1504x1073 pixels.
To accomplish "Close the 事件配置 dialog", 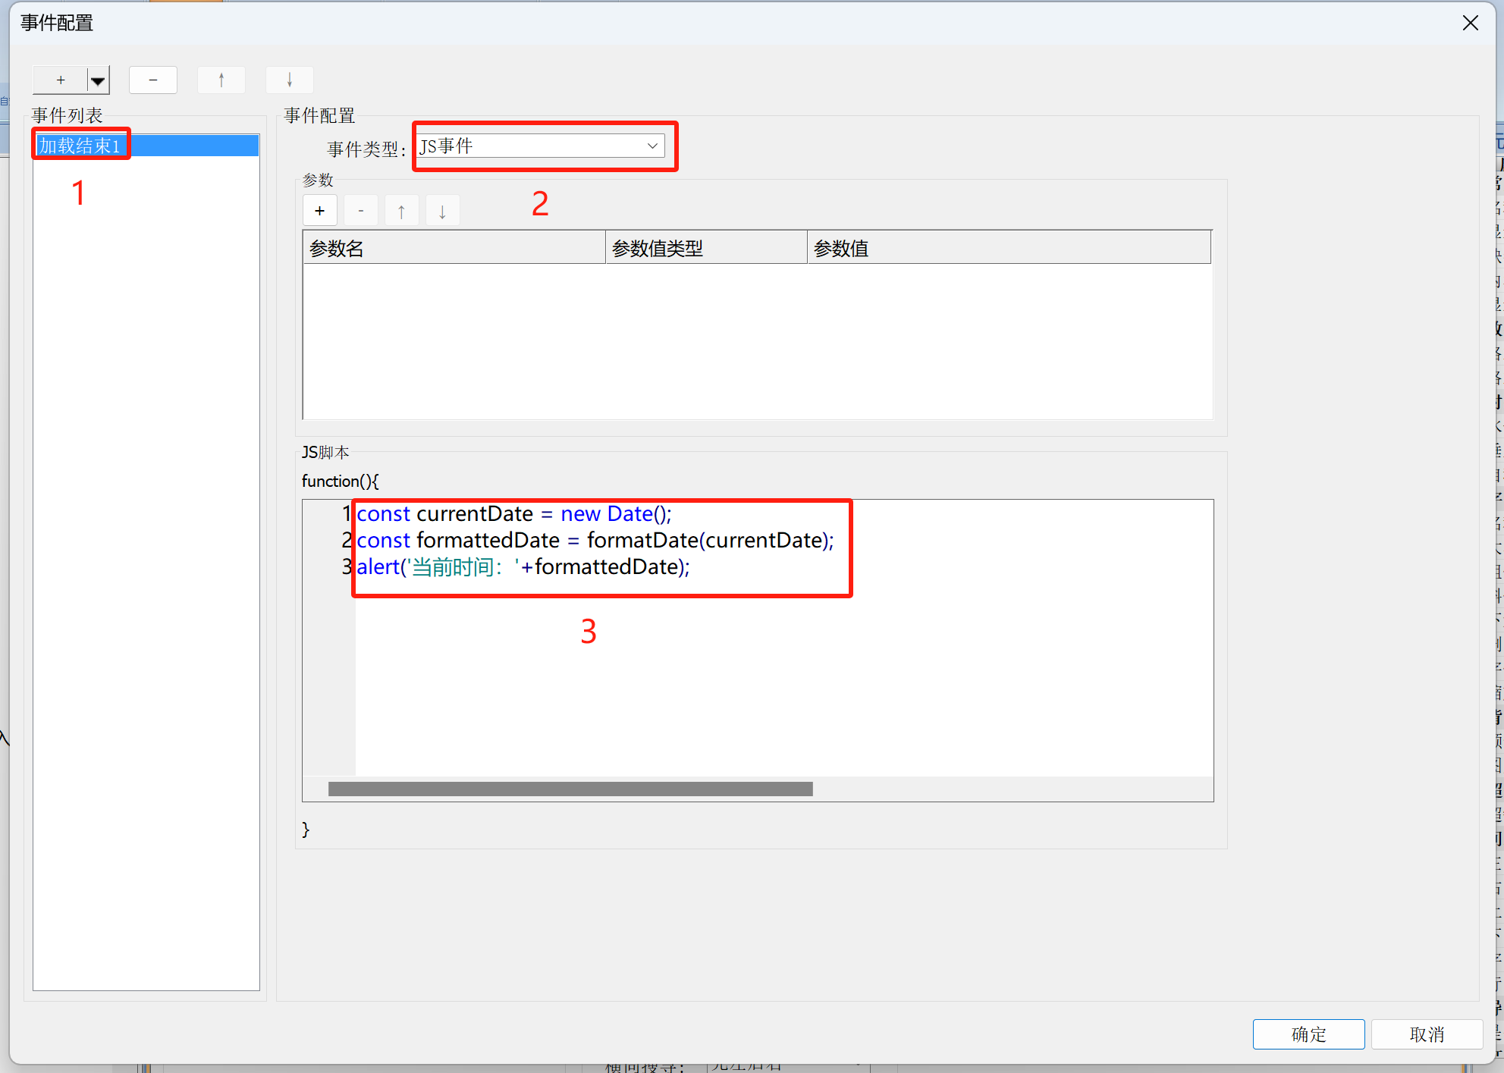I will [x=1470, y=23].
